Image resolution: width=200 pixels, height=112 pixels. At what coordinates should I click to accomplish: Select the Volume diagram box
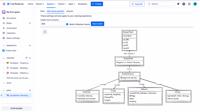(x=178, y=96)
